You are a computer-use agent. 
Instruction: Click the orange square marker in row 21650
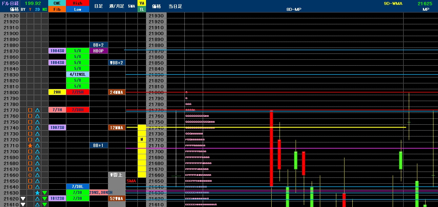coord(30,181)
